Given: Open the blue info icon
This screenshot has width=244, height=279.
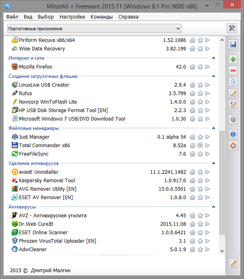Looking at the screenshot, I should pos(233,134).
